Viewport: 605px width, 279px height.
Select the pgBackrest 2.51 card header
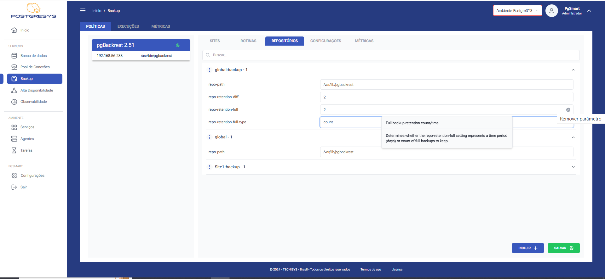click(141, 45)
